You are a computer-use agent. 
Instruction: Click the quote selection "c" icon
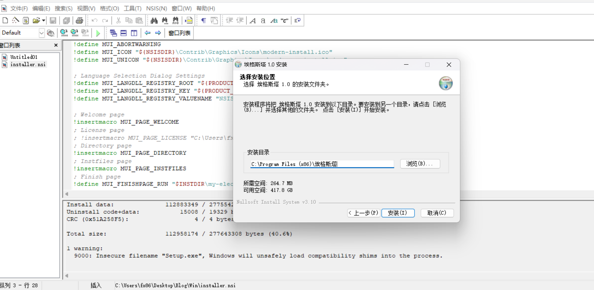285,20
